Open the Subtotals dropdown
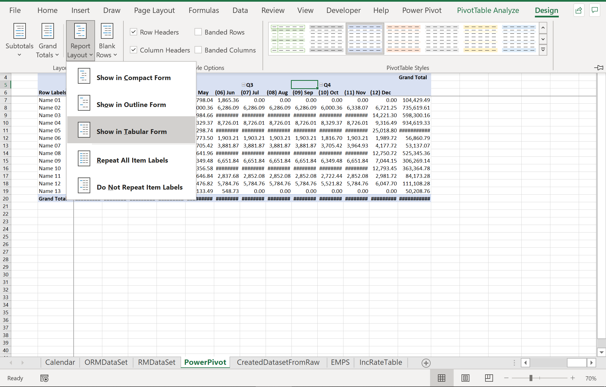 (19, 40)
